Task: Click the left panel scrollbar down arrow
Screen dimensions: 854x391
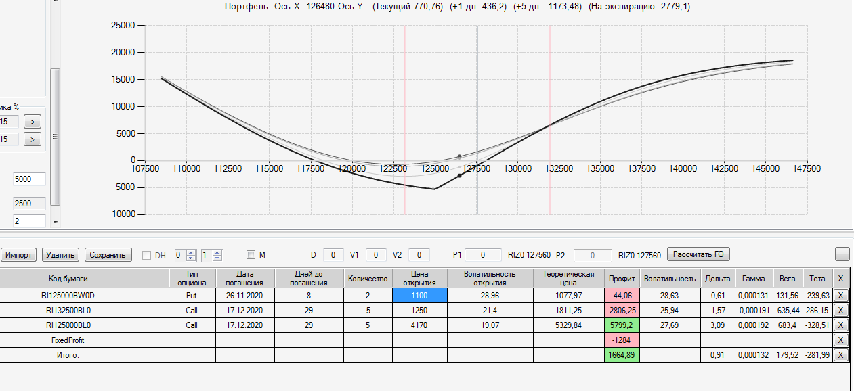Action: pyautogui.click(x=56, y=222)
